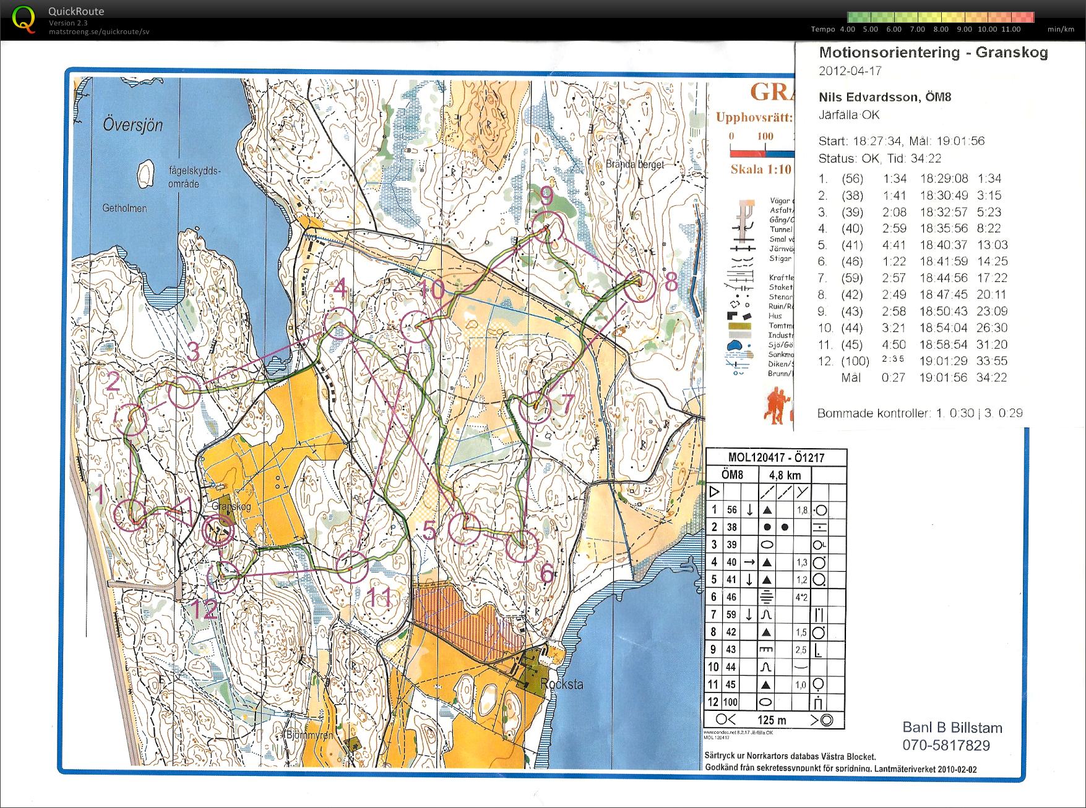Click control circle 11 on the map
The height and width of the screenshot is (808, 1086).
coord(351,566)
